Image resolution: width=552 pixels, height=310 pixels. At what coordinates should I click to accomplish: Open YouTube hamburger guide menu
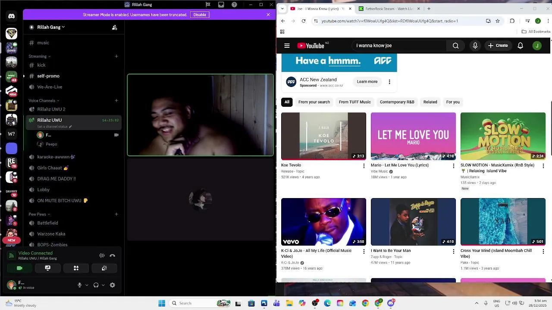coord(287,46)
